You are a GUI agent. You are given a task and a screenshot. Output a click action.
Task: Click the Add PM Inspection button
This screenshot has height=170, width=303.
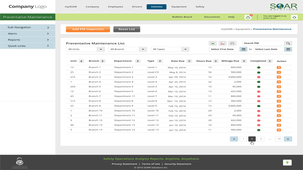88,29
